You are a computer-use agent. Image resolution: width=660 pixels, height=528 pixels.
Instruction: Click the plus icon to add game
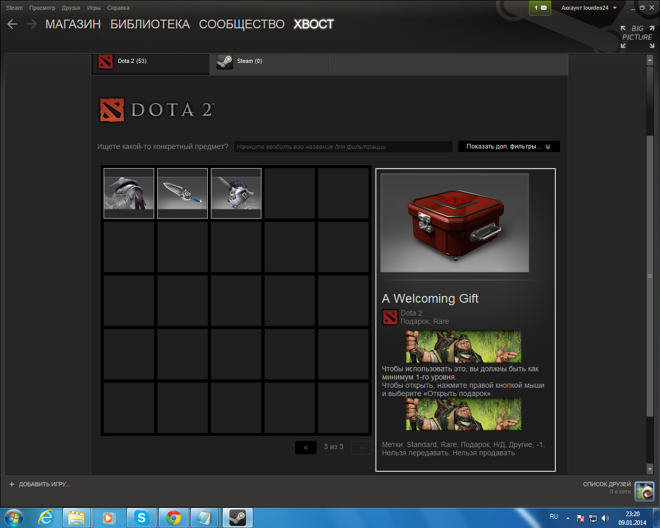[12, 484]
